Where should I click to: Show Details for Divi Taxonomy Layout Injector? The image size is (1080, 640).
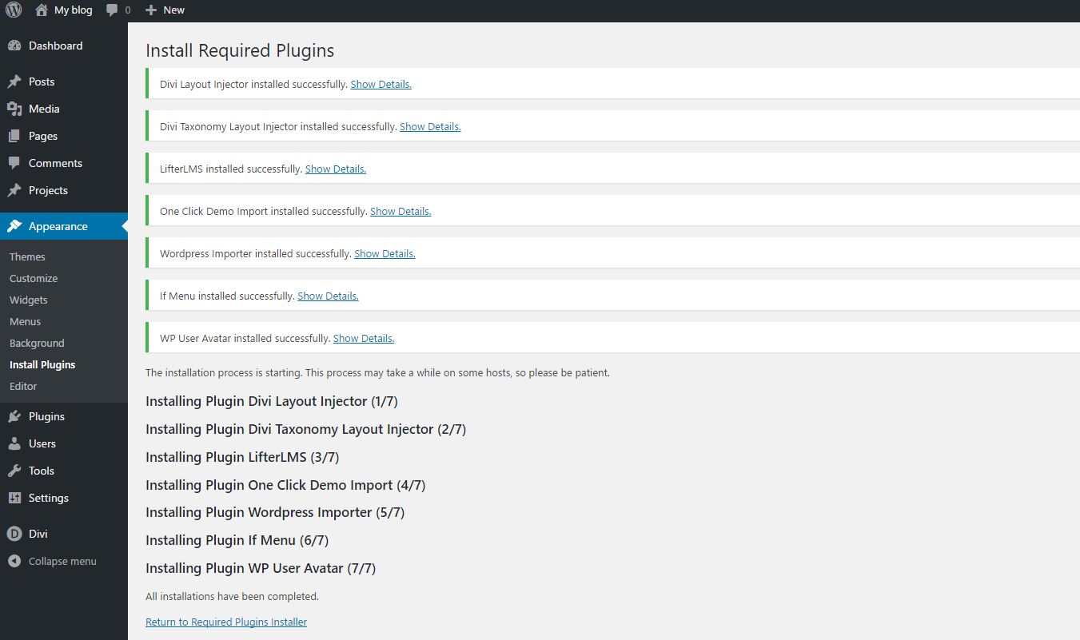430,126
